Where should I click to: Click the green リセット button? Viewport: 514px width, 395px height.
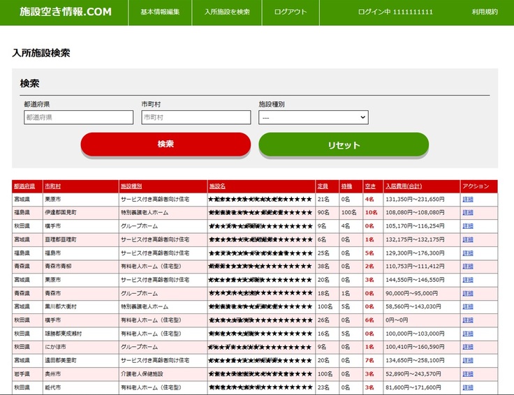point(344,144)
